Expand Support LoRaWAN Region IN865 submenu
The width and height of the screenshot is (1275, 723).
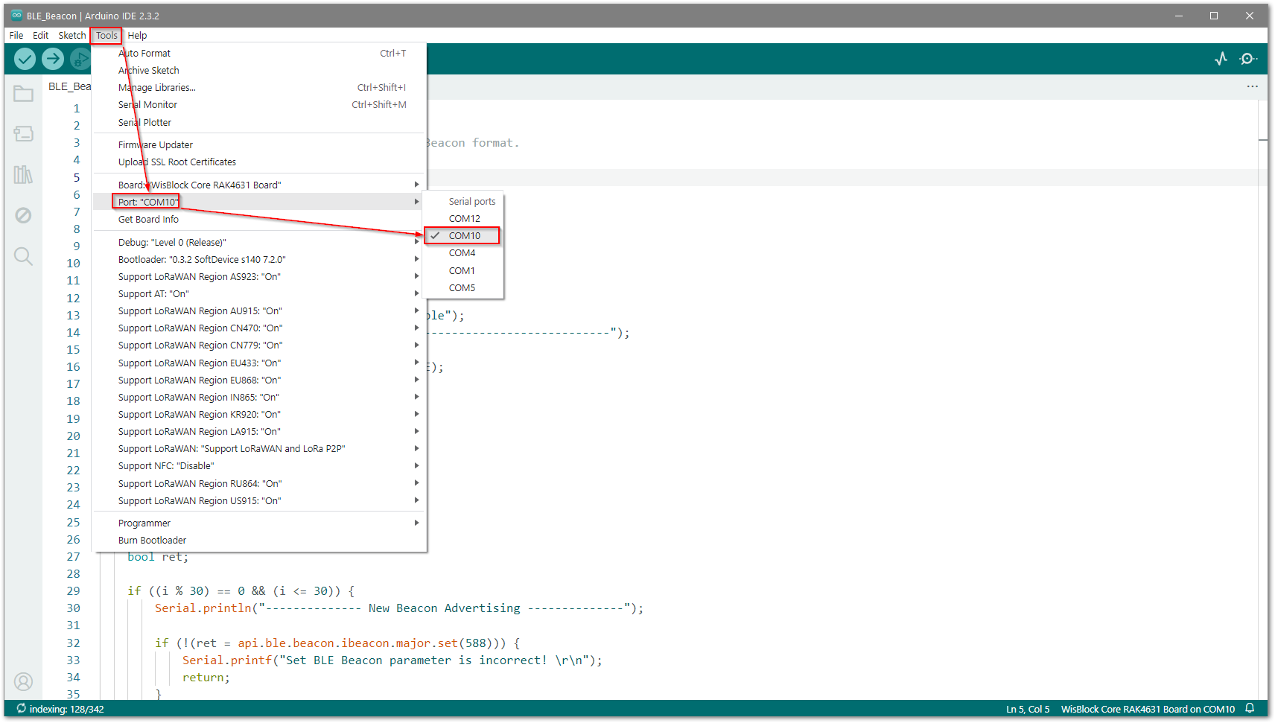pos(258,397)
